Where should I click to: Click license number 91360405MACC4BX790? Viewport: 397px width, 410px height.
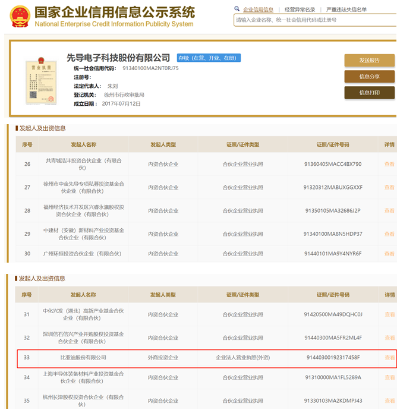(333, 164)
